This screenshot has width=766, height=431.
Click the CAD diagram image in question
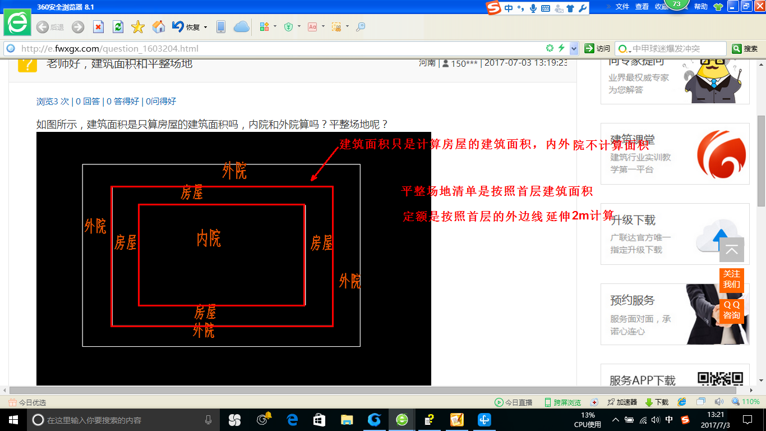(x=234, y=259)
